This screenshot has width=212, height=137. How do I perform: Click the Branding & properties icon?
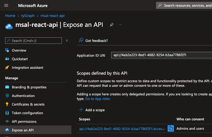pos(7,87)
